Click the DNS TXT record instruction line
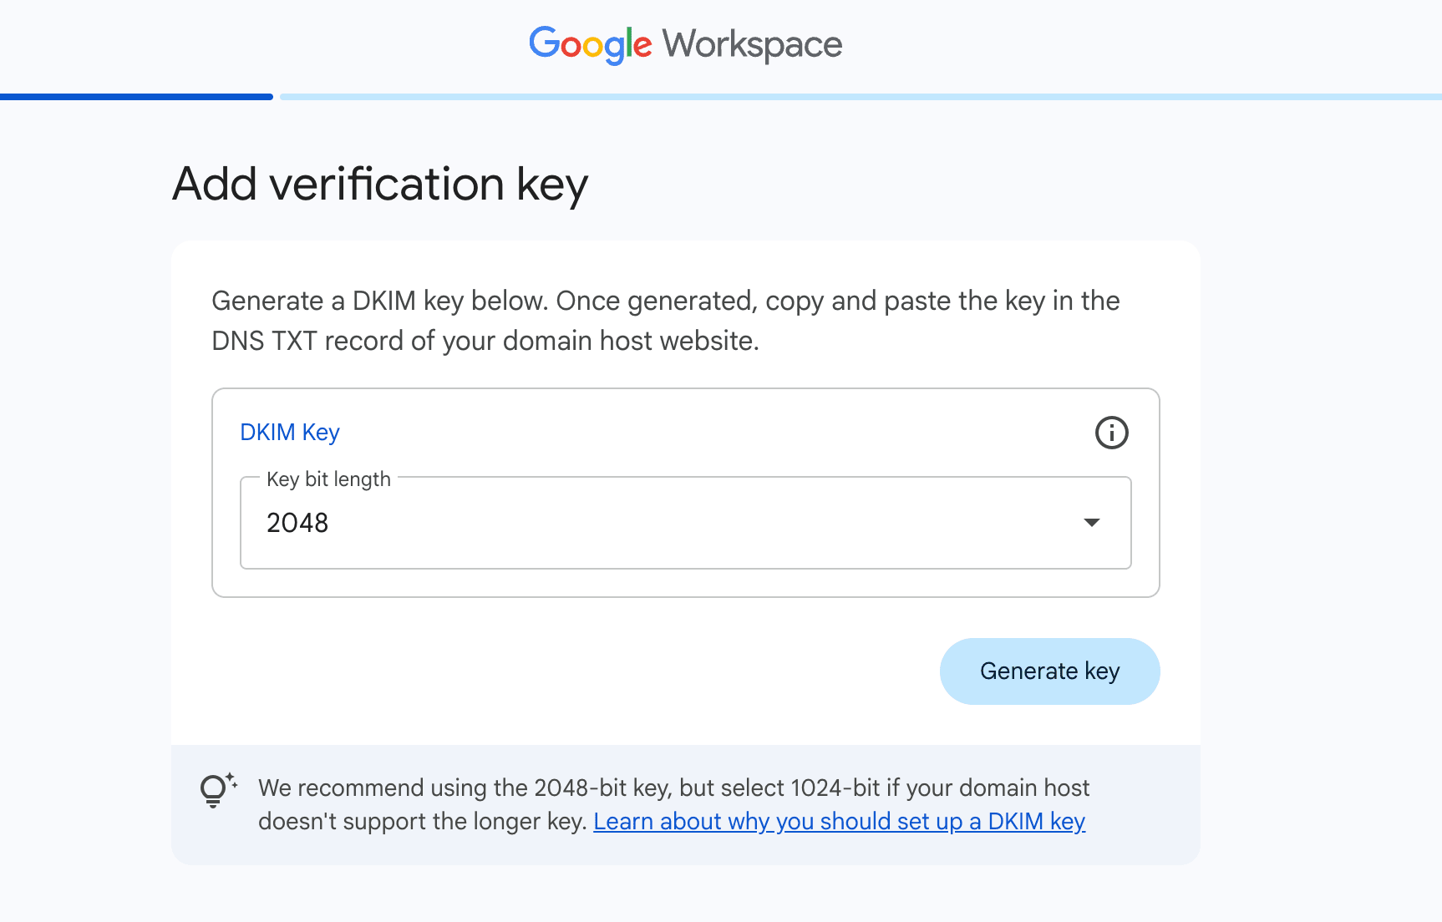 (485, 341)
